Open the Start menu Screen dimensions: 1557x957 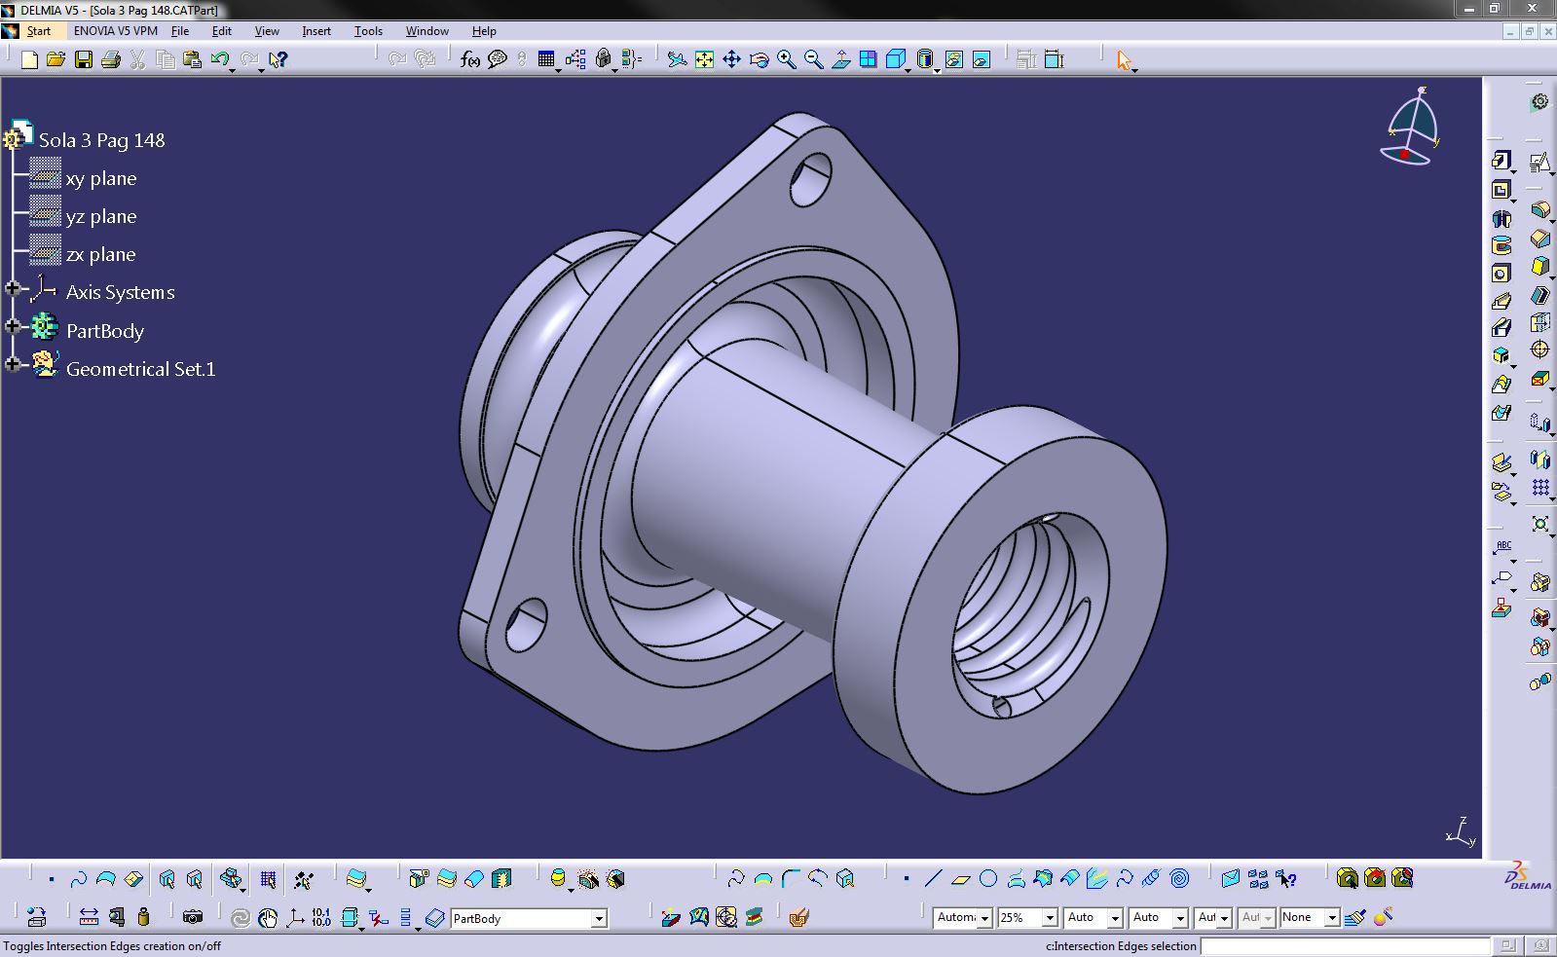38,31
